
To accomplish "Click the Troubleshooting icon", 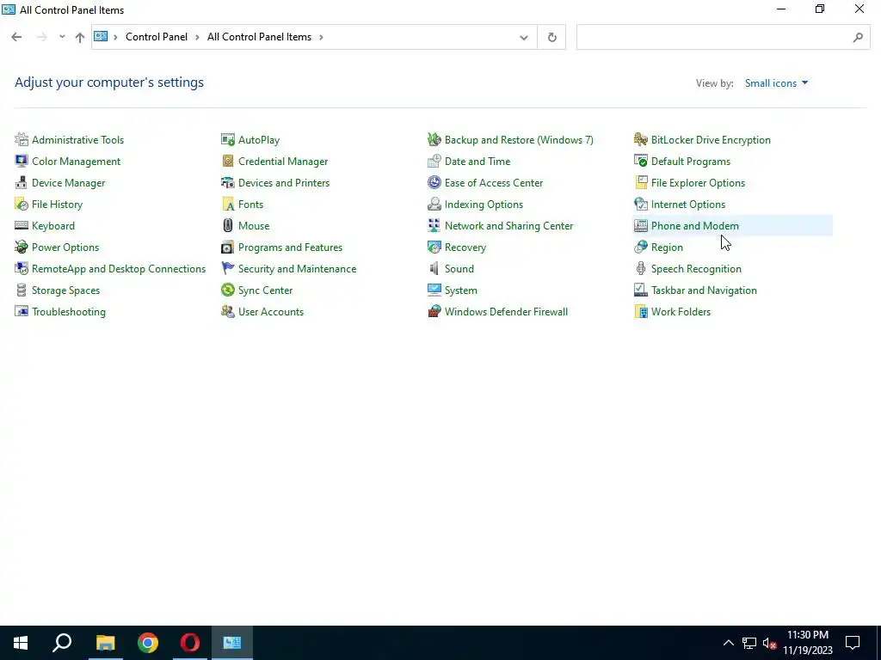I will pyautogui.click(x=22, y=311).
